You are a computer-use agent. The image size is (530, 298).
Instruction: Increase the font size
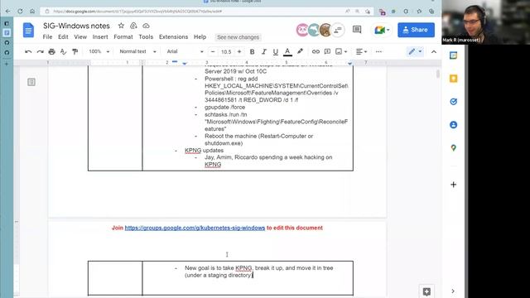point(239,51)
